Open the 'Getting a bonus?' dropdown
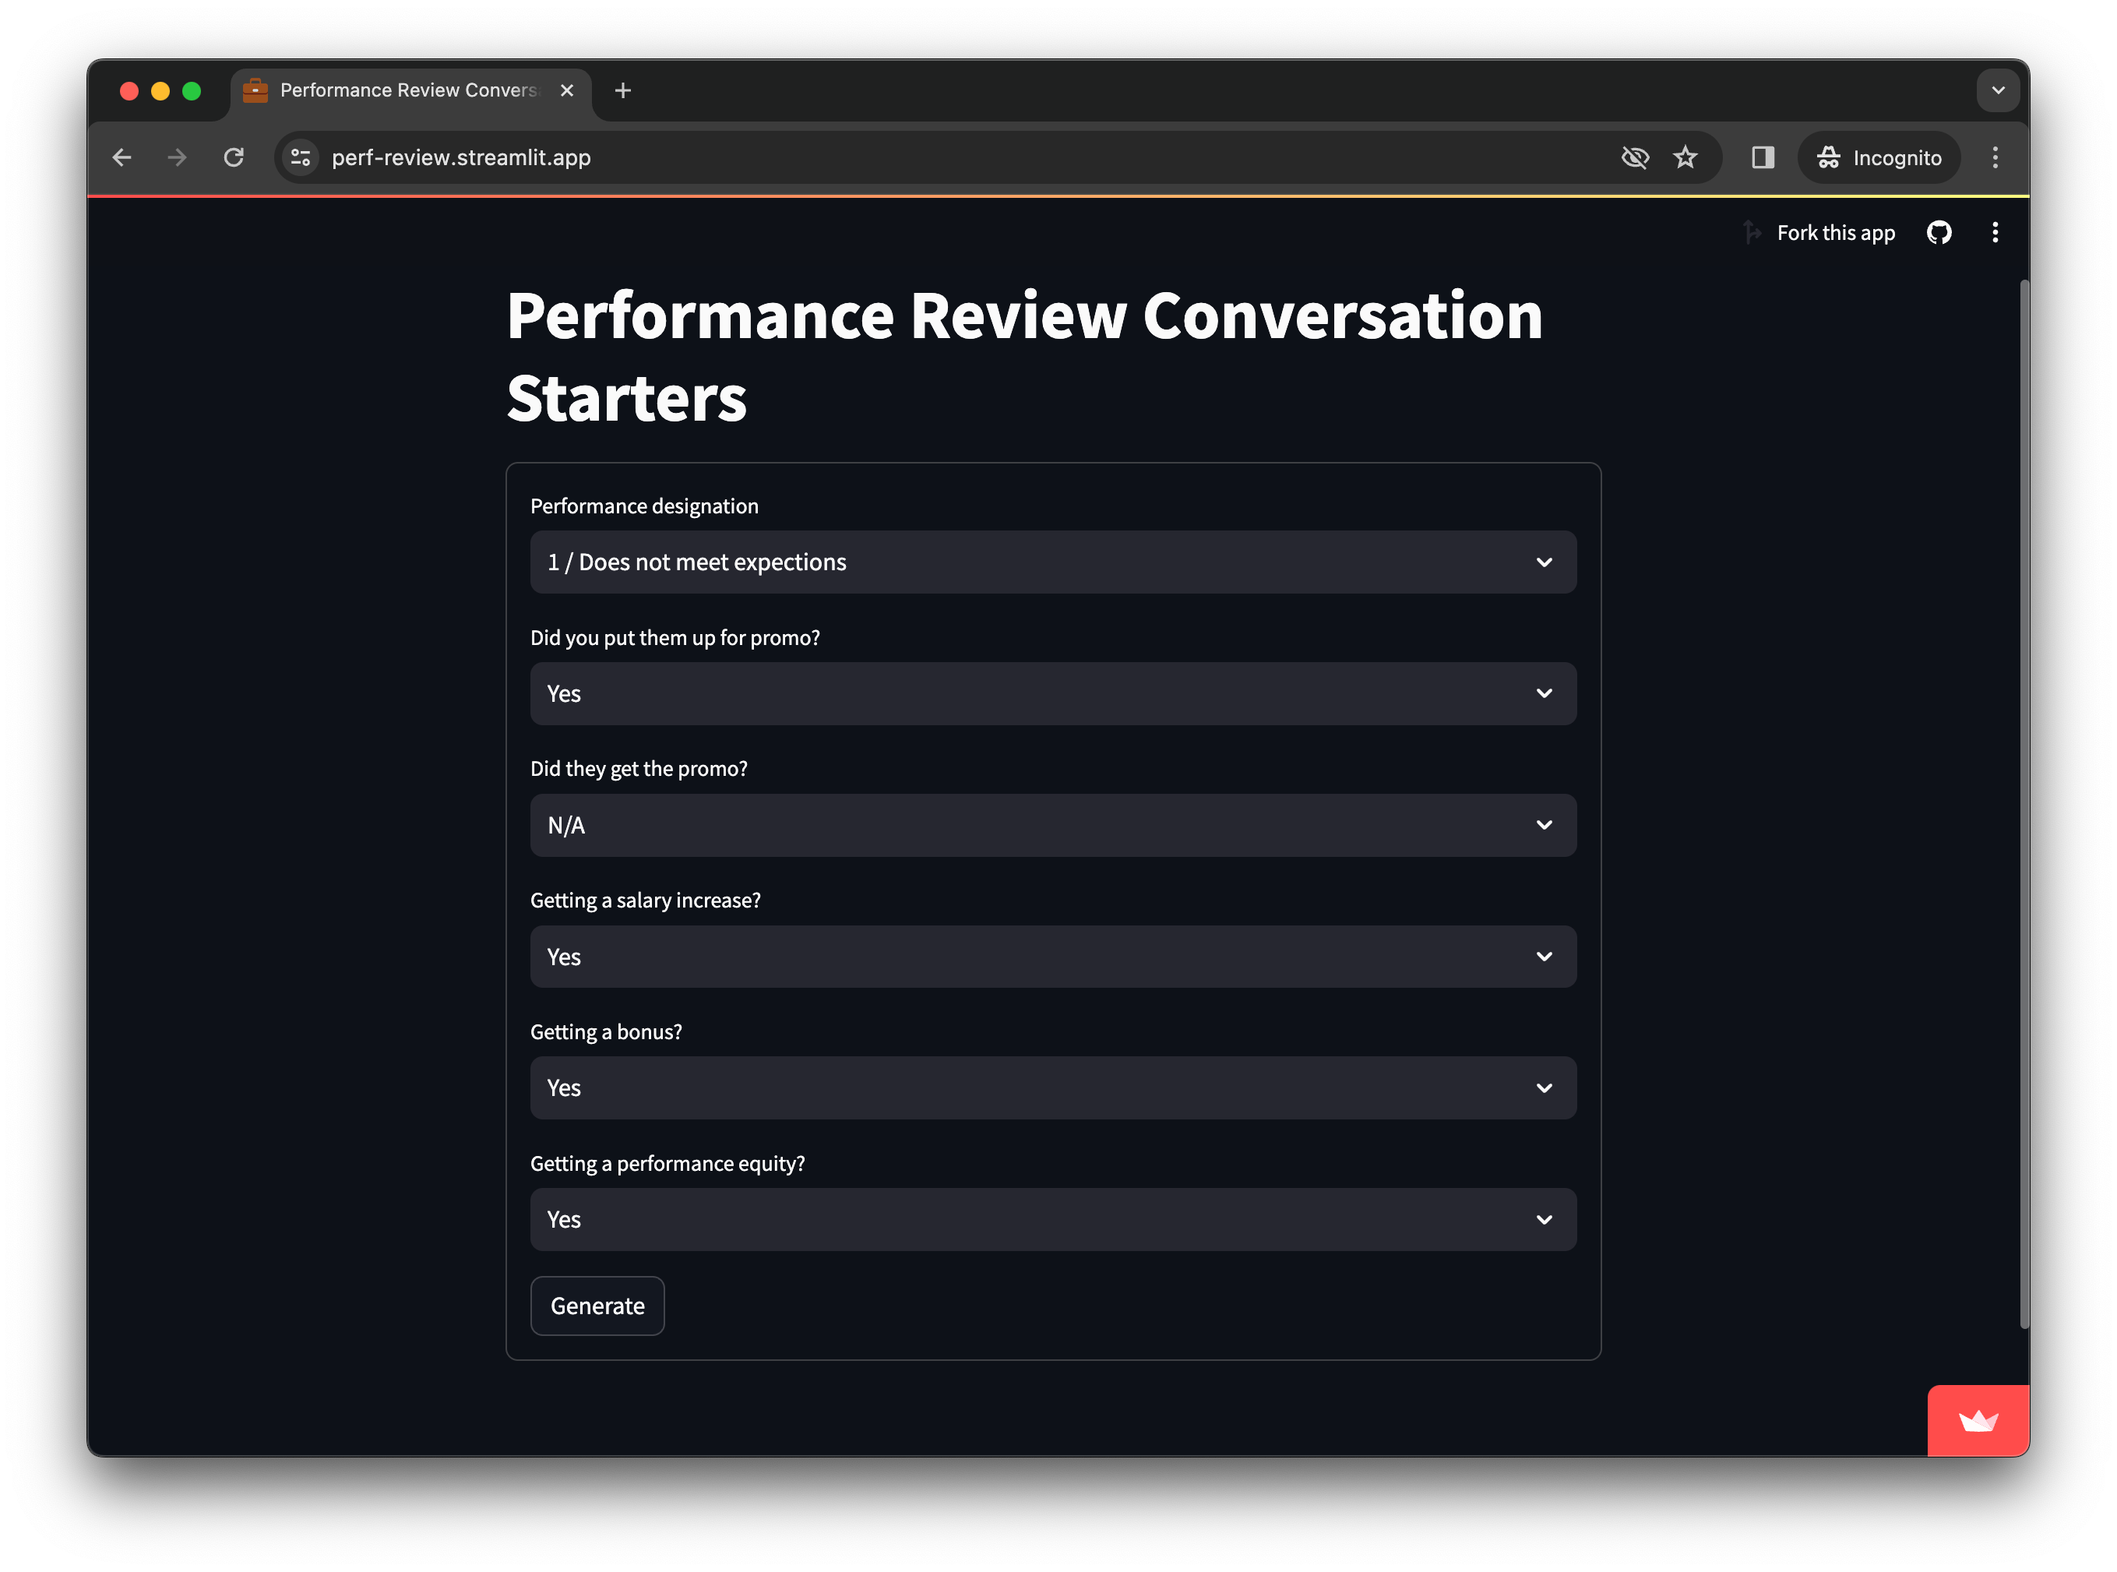Screen dimensions: 2117x1572 click(1052, 1087)
